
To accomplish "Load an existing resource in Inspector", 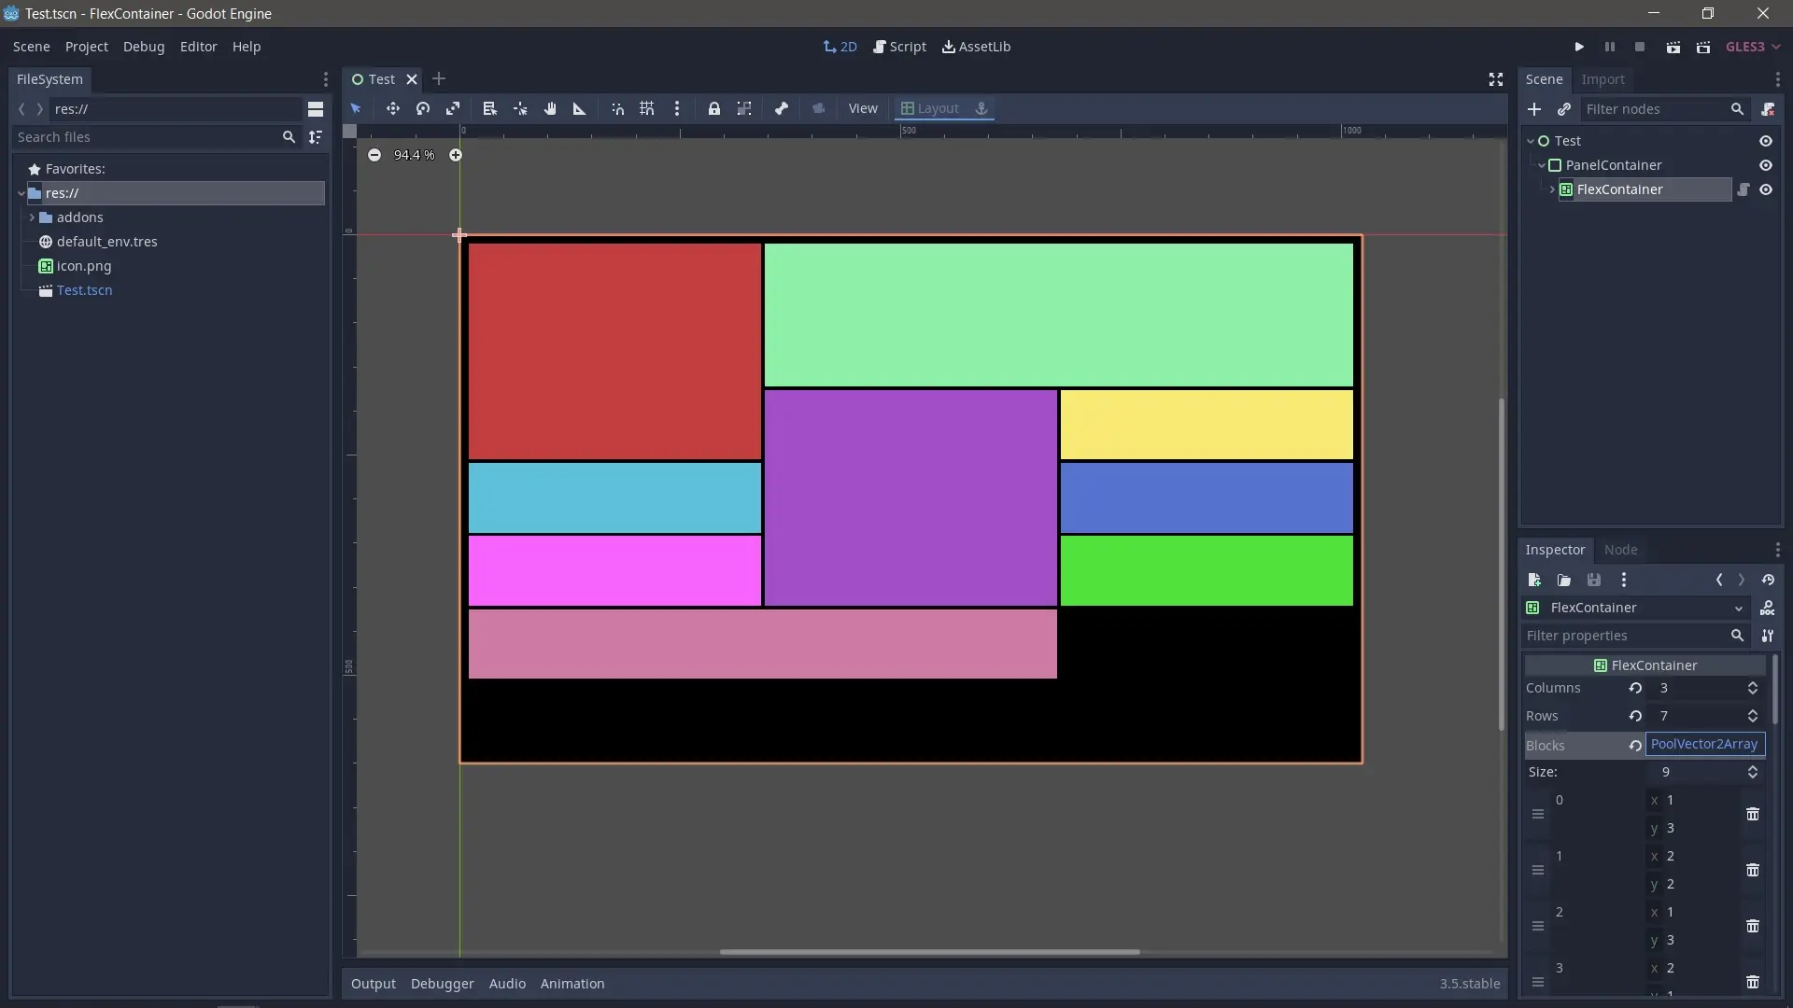I will [1564, 580].
